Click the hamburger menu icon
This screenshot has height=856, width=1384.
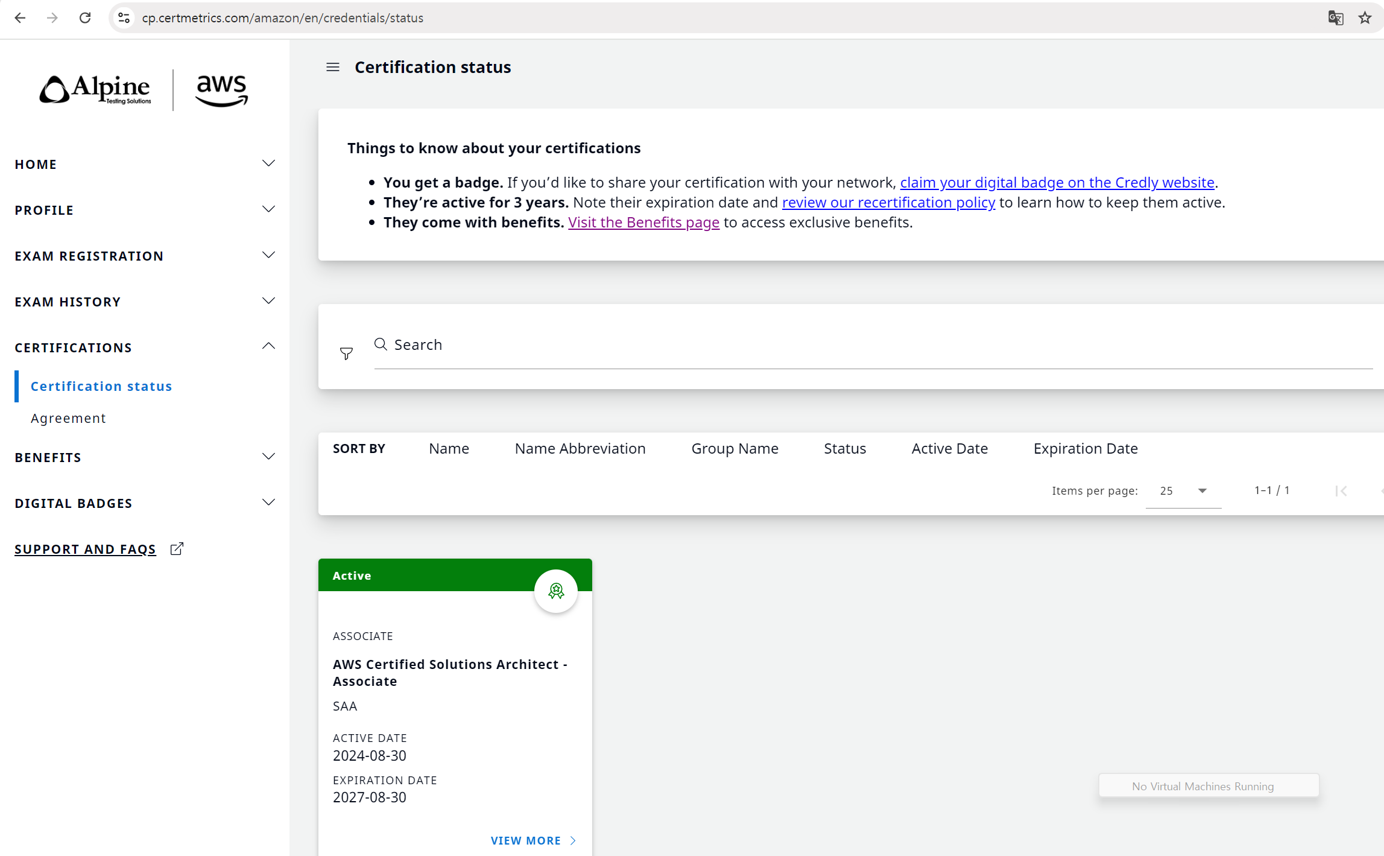click(332, 67)
